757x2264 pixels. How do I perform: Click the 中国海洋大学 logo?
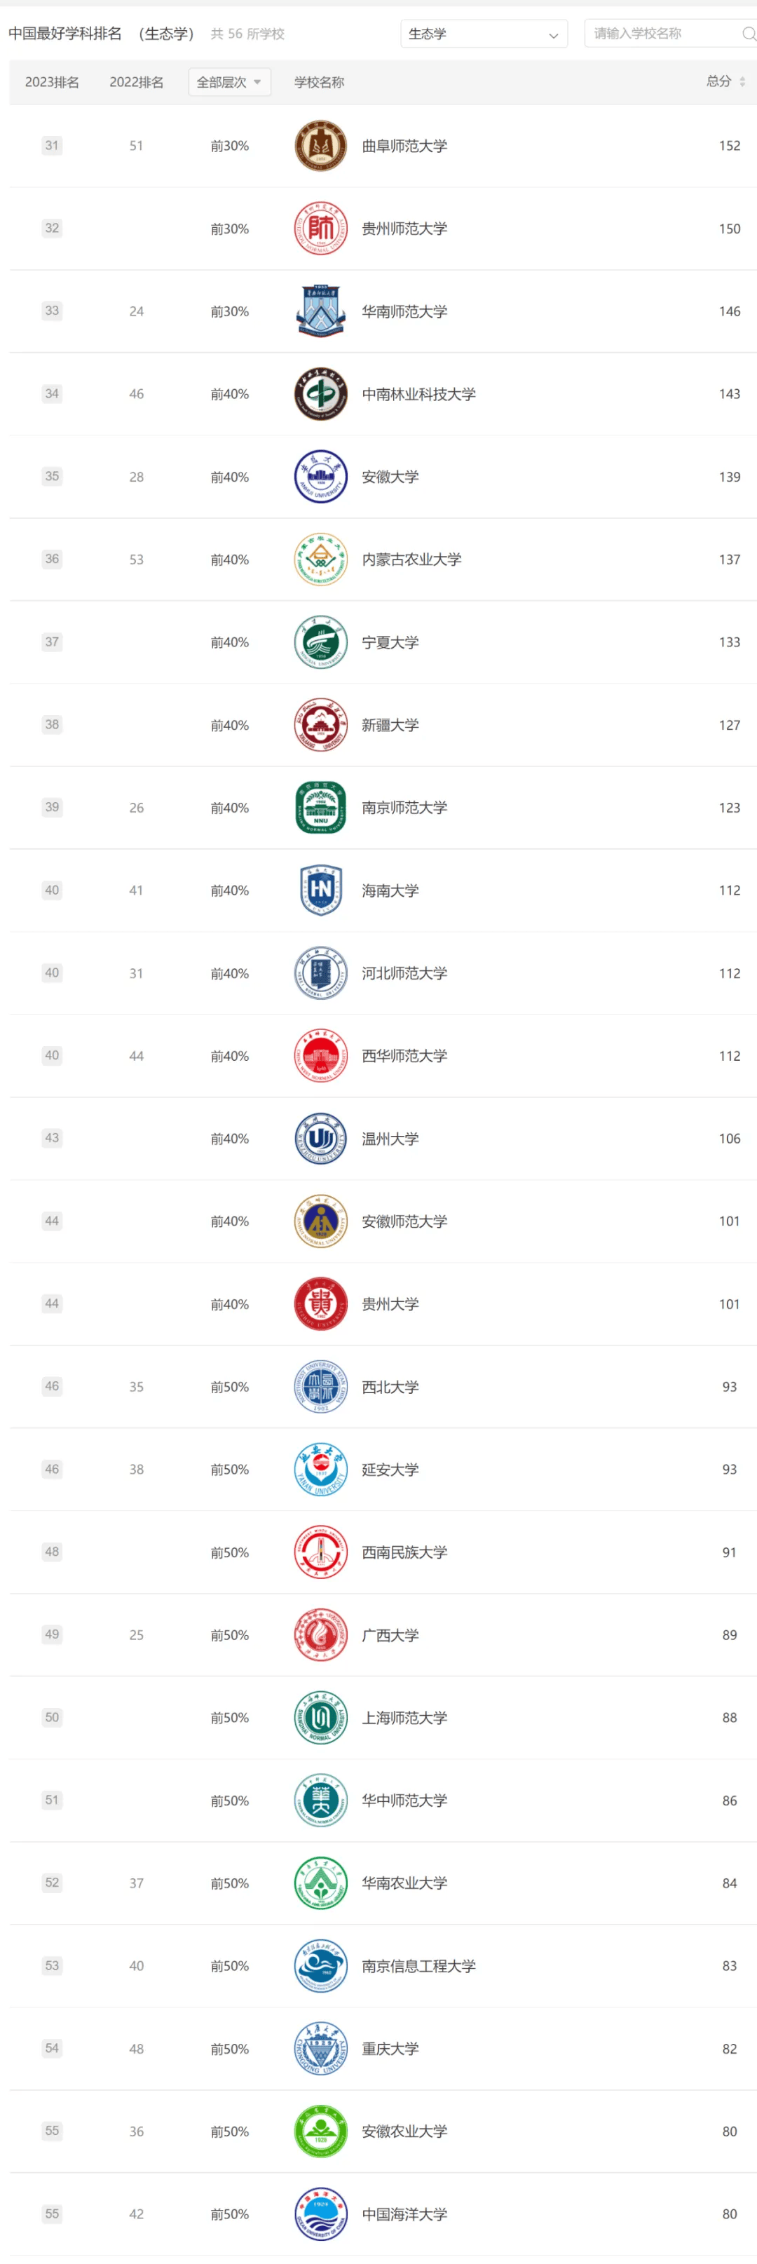pos(320,2214)
